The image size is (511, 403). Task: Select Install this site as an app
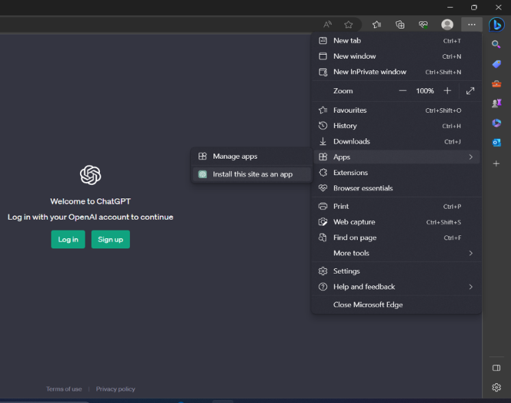tap(252, 174)
